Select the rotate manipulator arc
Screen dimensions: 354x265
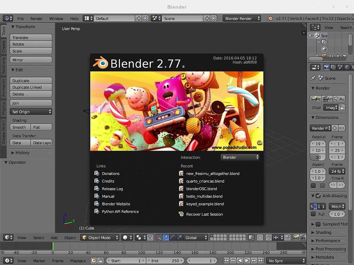173,237
